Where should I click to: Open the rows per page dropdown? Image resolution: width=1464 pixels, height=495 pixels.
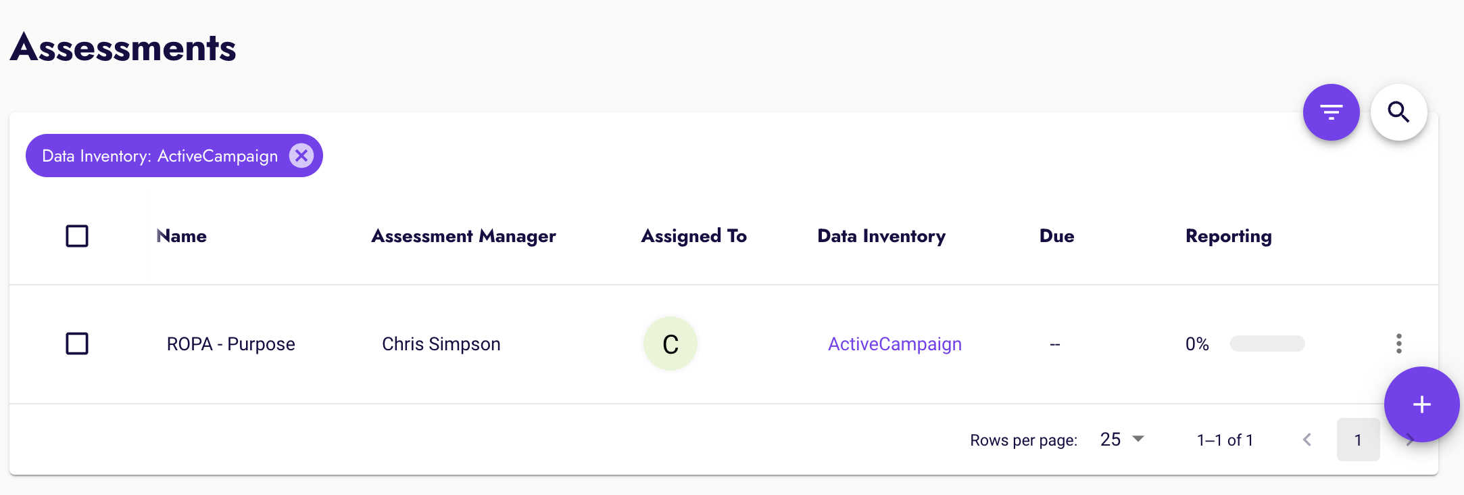click(x=1122, y=440)
